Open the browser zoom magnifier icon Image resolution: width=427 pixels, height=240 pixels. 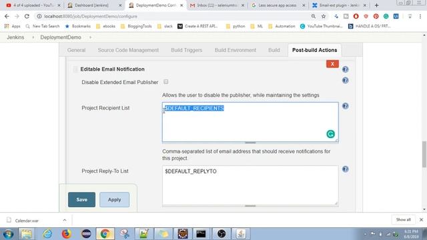tap(314, 16)
